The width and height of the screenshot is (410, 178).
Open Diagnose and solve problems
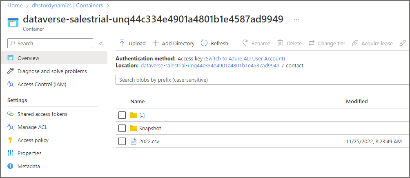pyautogui.click(x=52, y=71)
